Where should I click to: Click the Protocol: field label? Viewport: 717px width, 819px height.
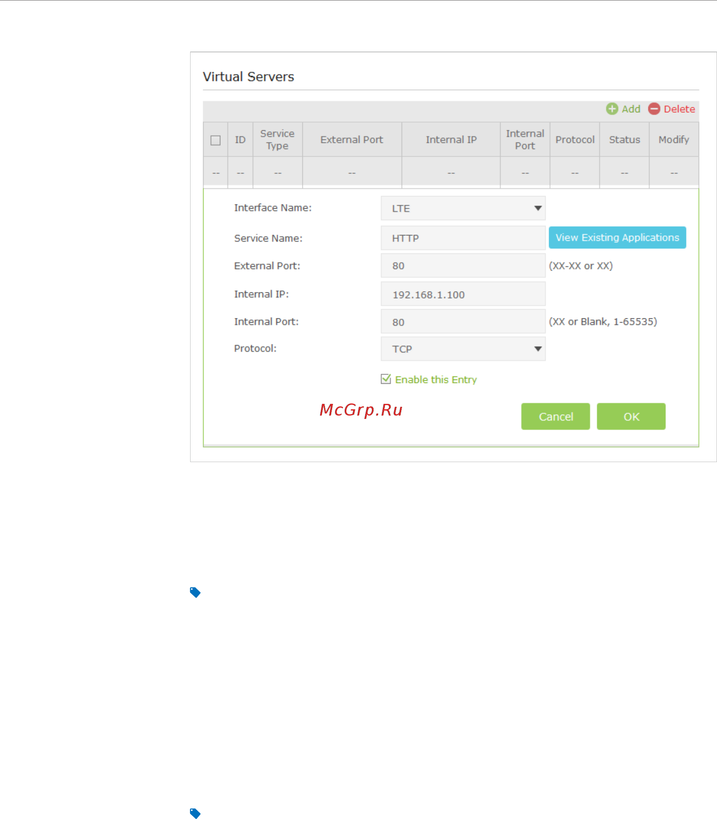pyautogui.click(x=255, y=349)
